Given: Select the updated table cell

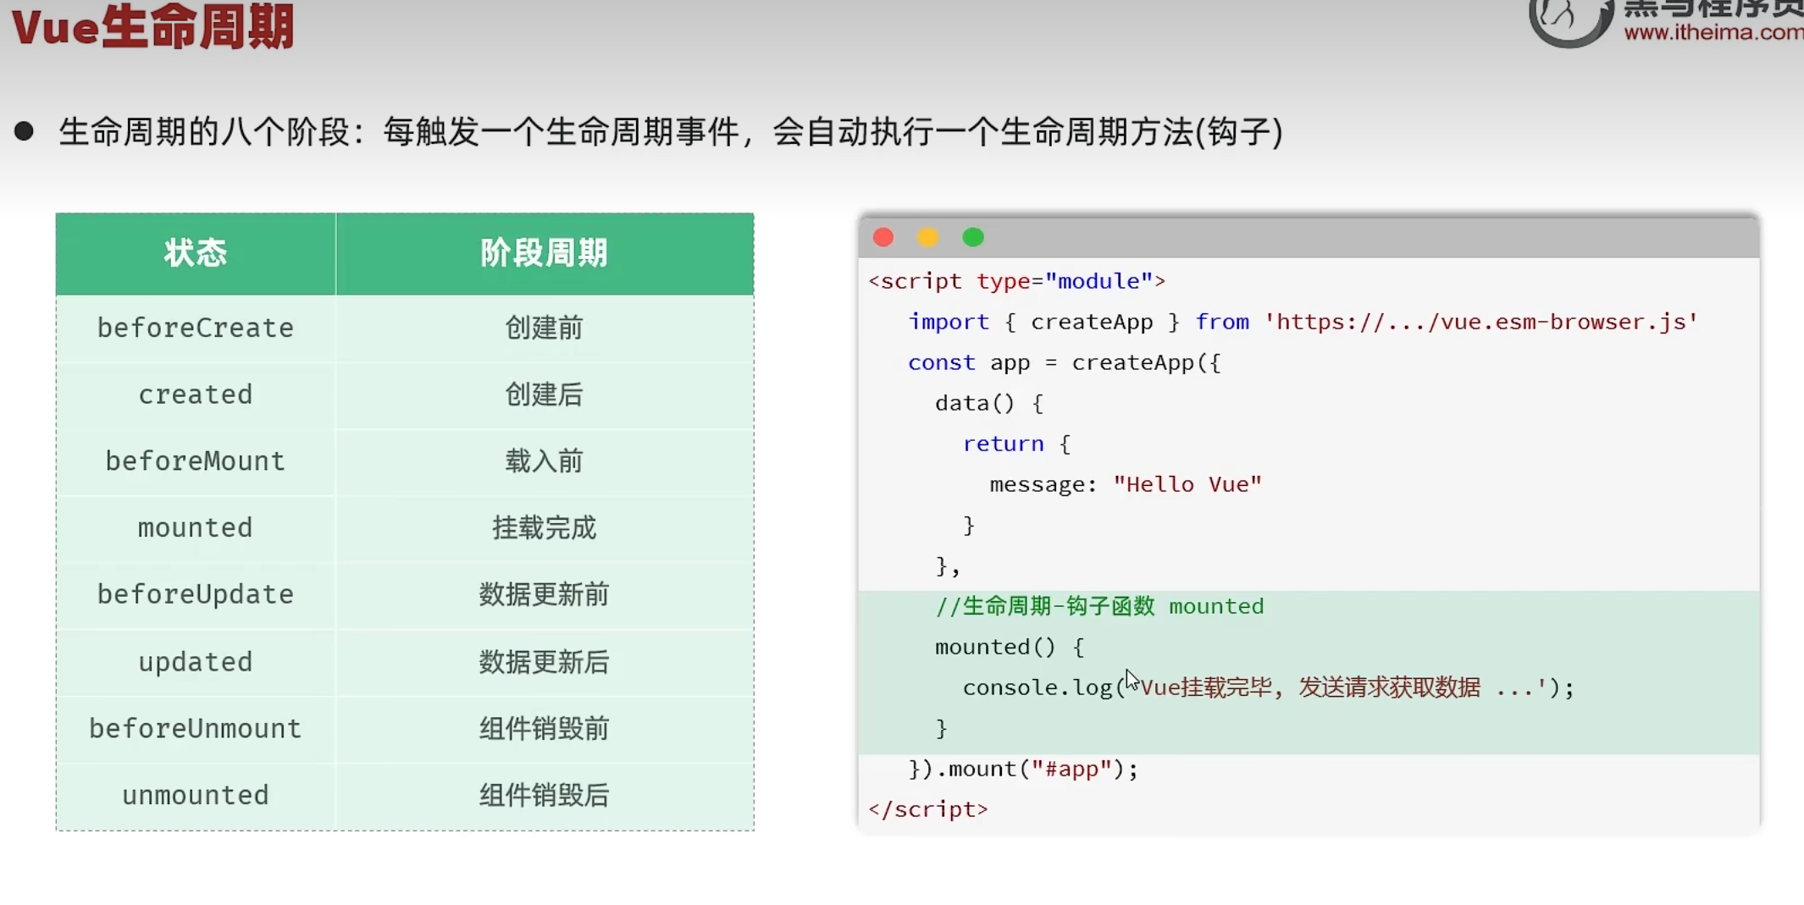Looking at the screenshot, I should coord(196,662).
